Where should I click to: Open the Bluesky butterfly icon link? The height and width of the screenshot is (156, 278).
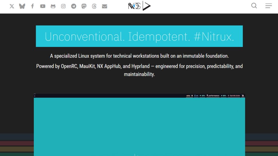[22, 6]
